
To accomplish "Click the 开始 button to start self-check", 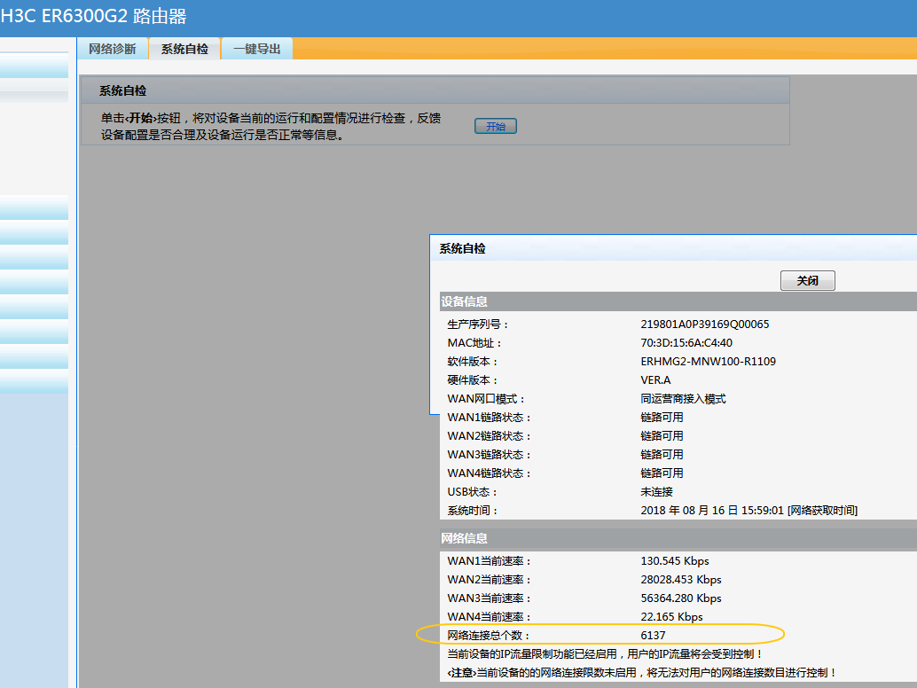I will click(x=496, y=126).
